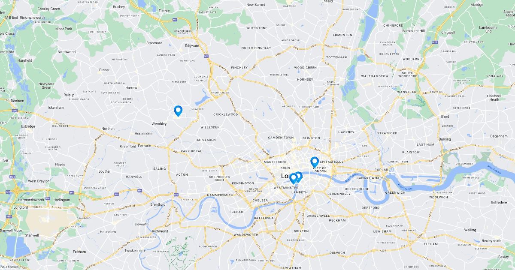The image size is (515, 270).
Task: Select the Harrow place name
Action: [x=131, y=88]
